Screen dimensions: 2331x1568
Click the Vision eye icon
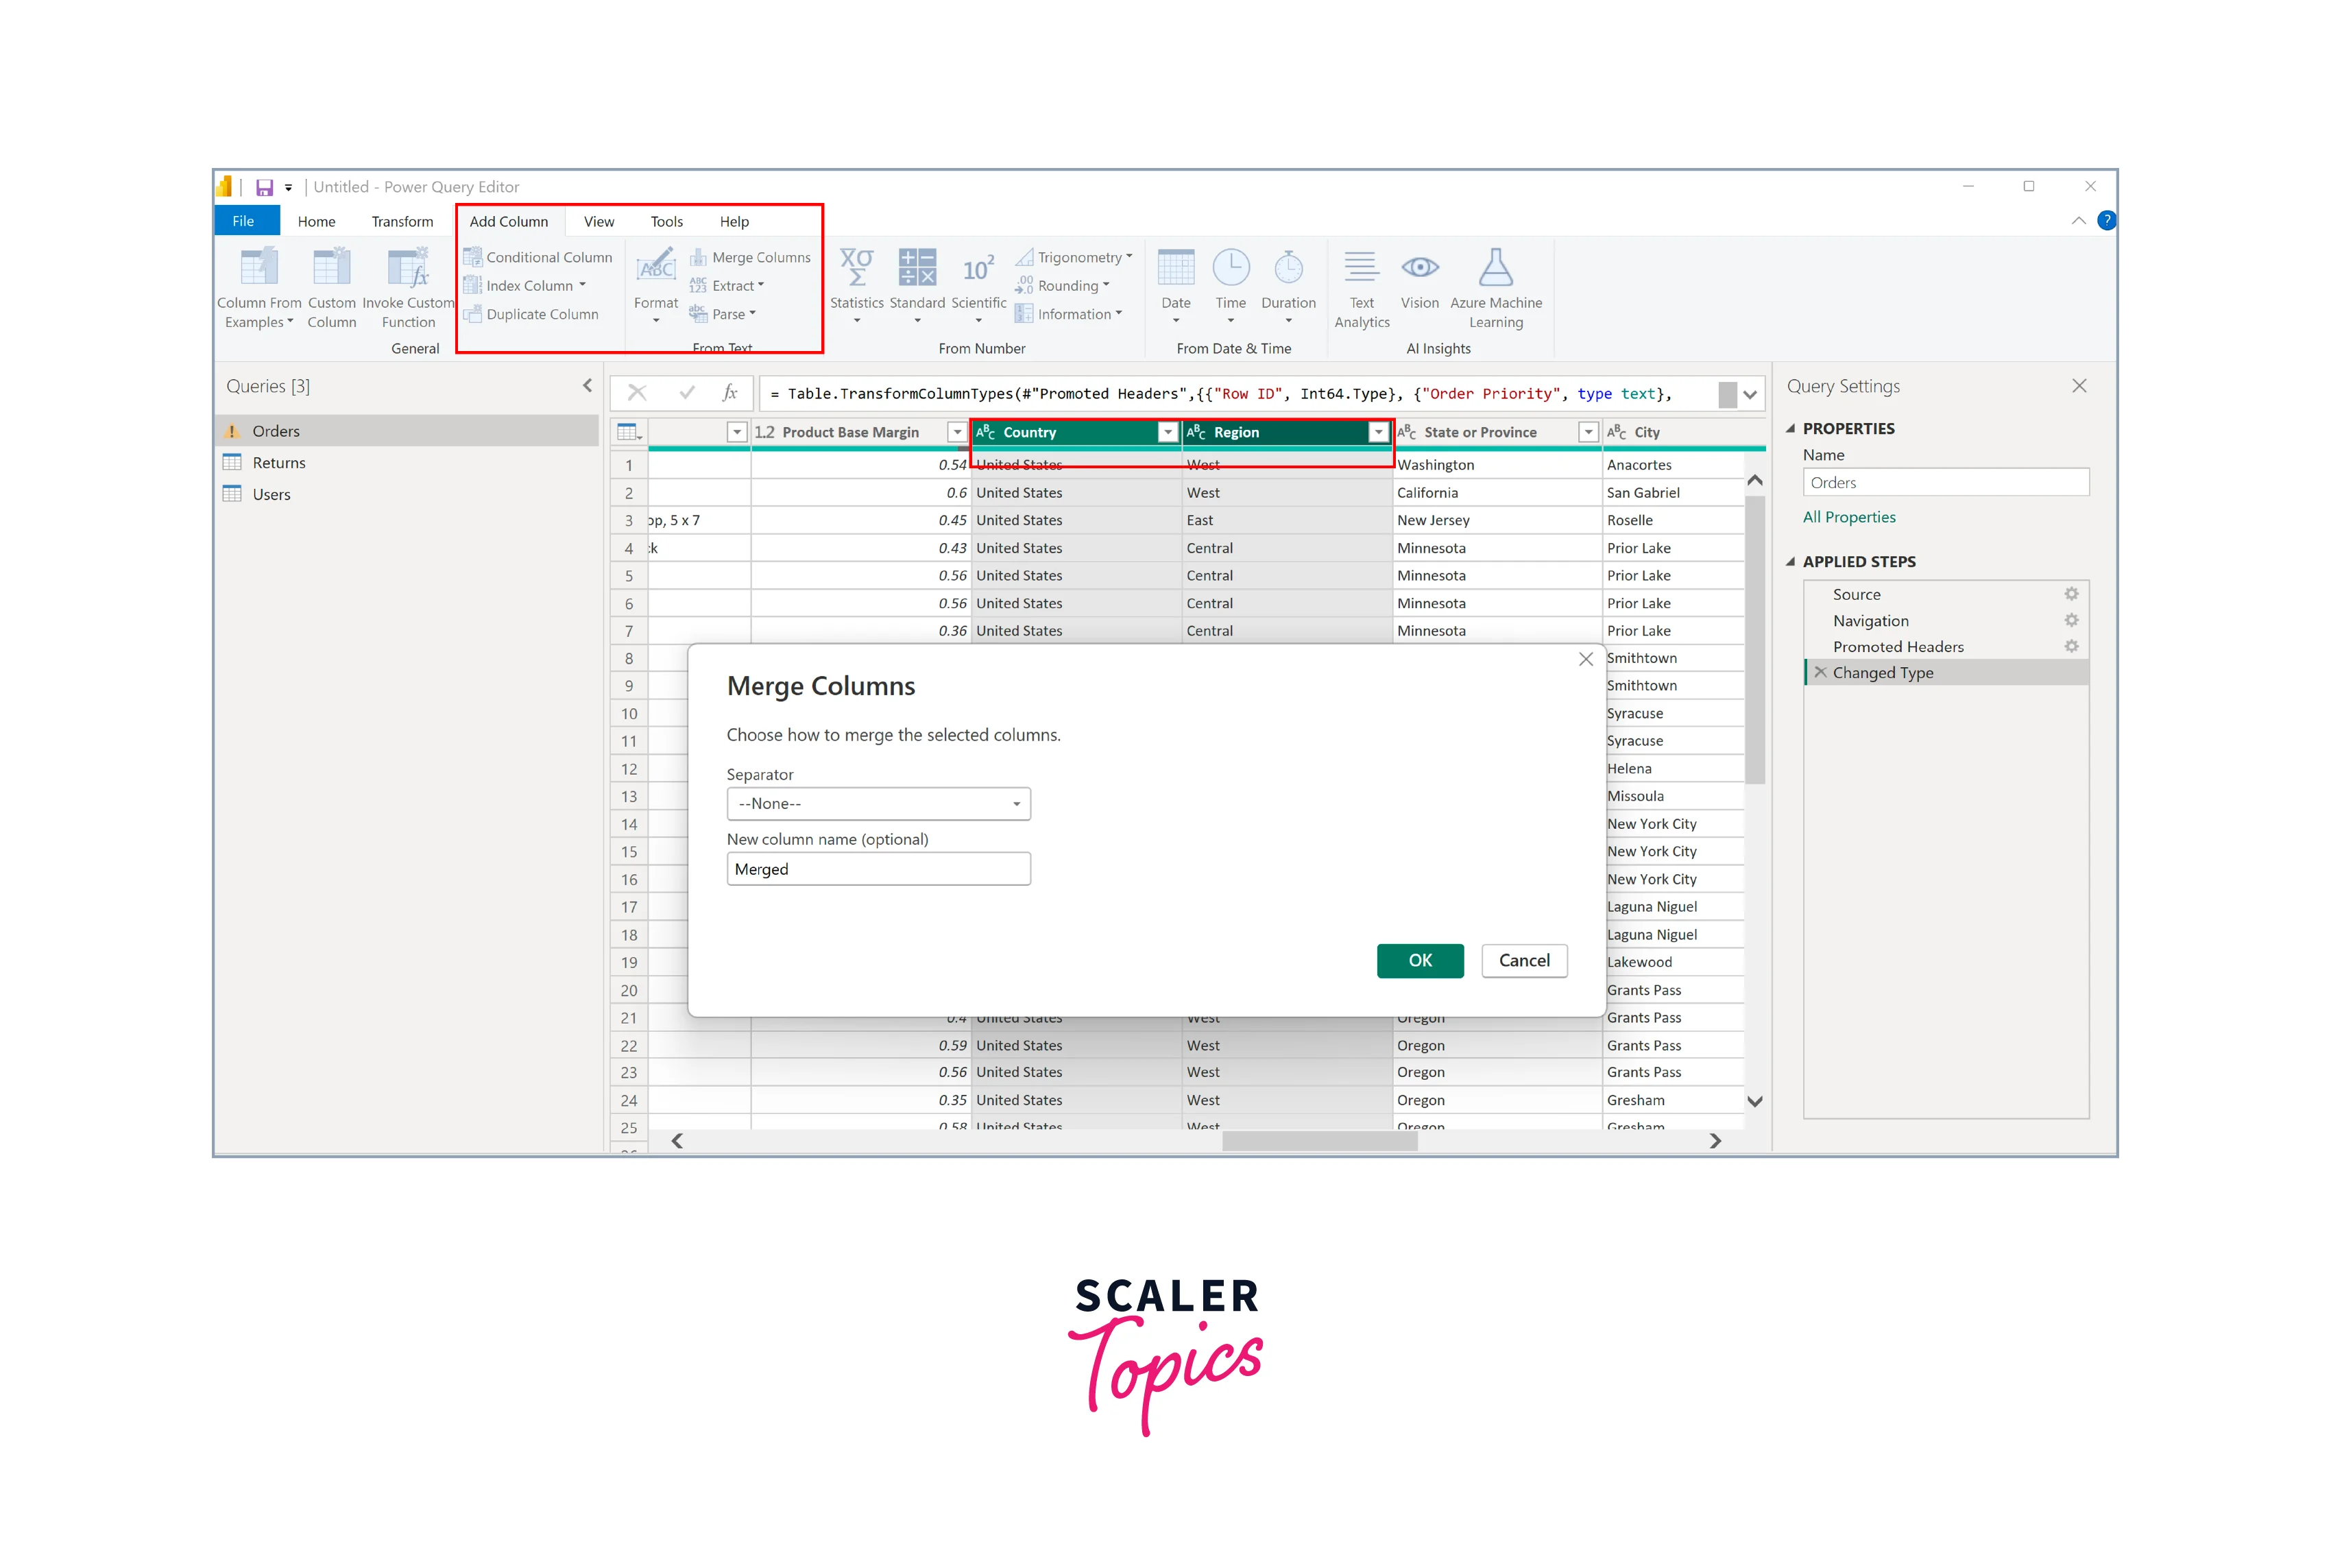coord(1419,268)
